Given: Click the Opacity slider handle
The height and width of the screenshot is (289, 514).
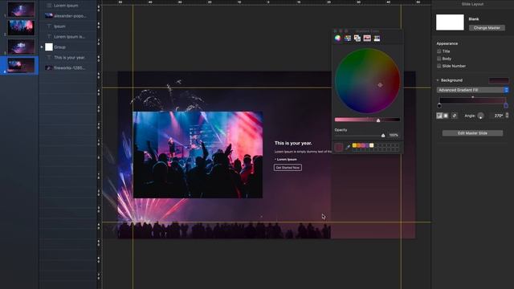Looking at the screenshot, I should pos(383,135).
